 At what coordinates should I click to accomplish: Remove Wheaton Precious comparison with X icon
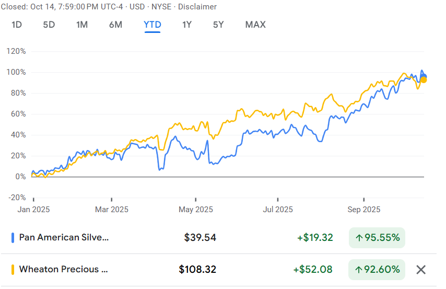421,270
